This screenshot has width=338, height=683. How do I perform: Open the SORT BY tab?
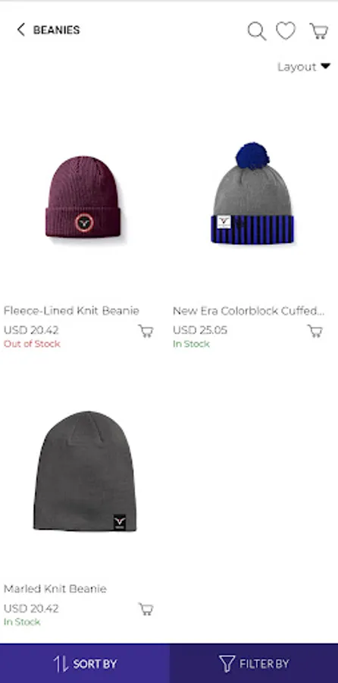pos(85,663)
